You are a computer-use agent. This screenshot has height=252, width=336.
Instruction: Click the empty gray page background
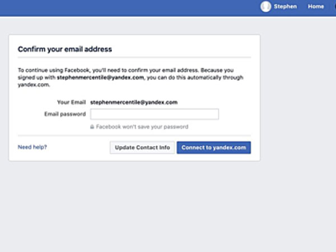pyautogui.click(x=168, y=207)
